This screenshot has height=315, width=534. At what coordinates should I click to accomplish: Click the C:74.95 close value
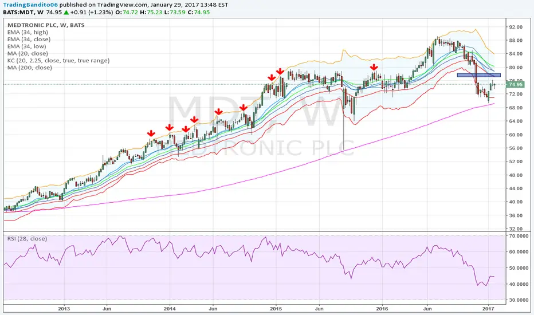click(x=199, y=12)
